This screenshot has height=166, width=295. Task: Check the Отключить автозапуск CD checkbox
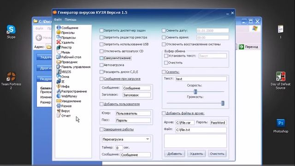pyautogui.click(x=101, y=51)
